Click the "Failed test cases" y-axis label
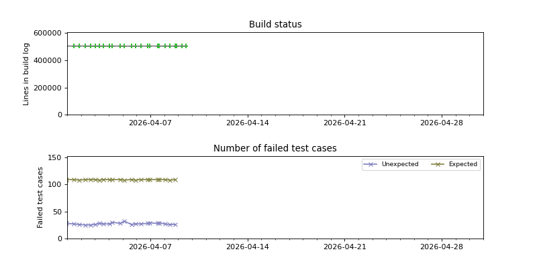This screenshot has width=537, height=268. pyautogui.click(x=40, y=197)
